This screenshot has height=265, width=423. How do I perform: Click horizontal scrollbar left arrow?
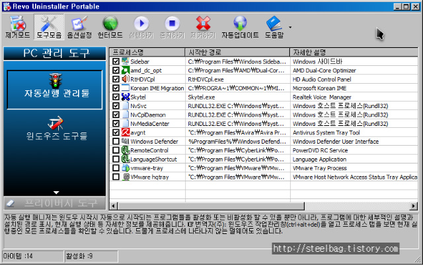coord(113,206)
